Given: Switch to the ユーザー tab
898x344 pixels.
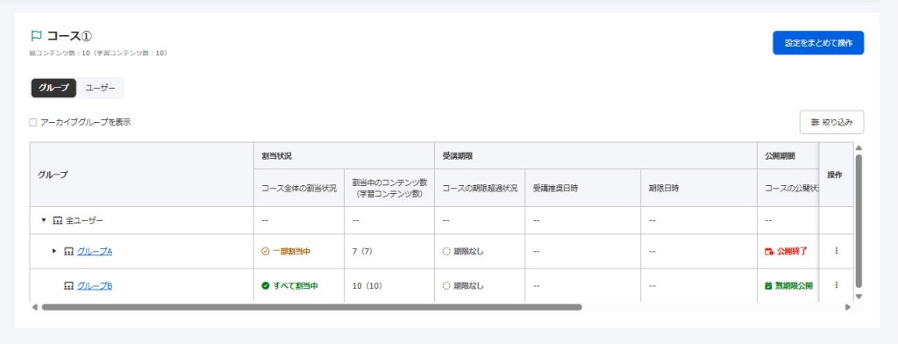Looking at the screenshot, I should coord(100,88).
